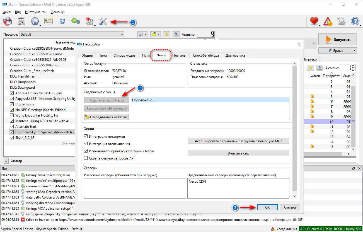Click the Update globe icon in toolbar
363x232 pixels.
pos(342,21)
